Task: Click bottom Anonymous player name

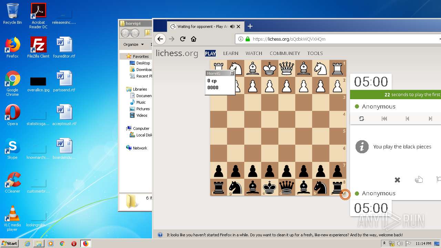Action: [379, 193]
